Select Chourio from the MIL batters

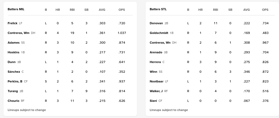[x=13, y=101]
